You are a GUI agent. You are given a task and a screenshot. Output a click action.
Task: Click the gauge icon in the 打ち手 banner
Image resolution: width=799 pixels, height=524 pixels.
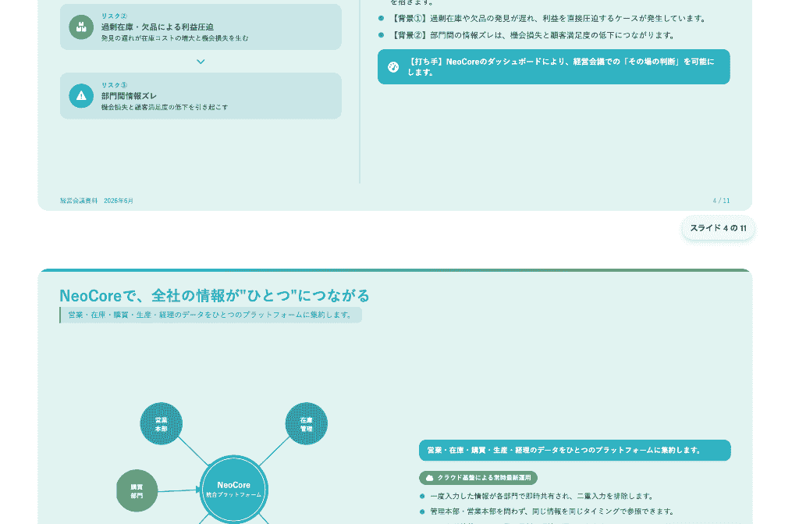click(x=393, y=67)
